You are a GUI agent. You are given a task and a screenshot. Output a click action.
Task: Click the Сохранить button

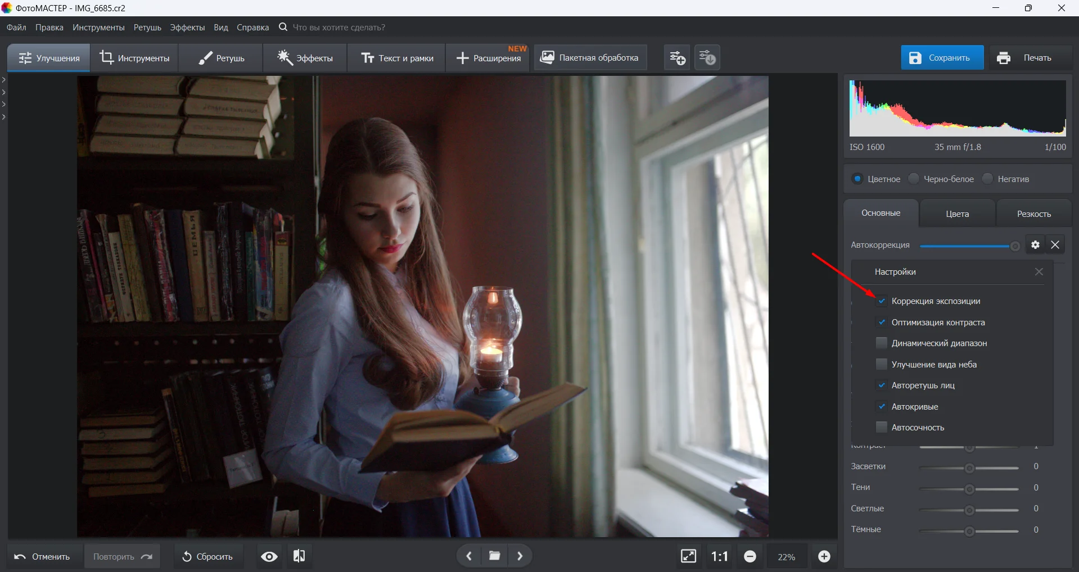click(x=942, y=57)
